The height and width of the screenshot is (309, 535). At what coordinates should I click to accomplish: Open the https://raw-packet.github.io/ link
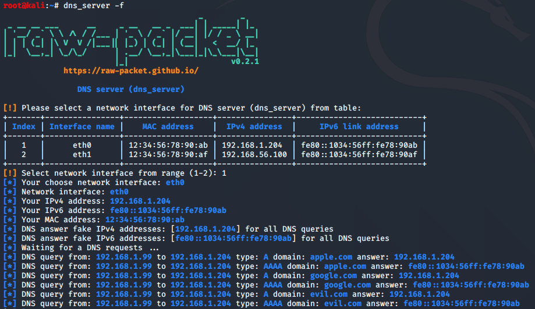click(x=130, y=71)
